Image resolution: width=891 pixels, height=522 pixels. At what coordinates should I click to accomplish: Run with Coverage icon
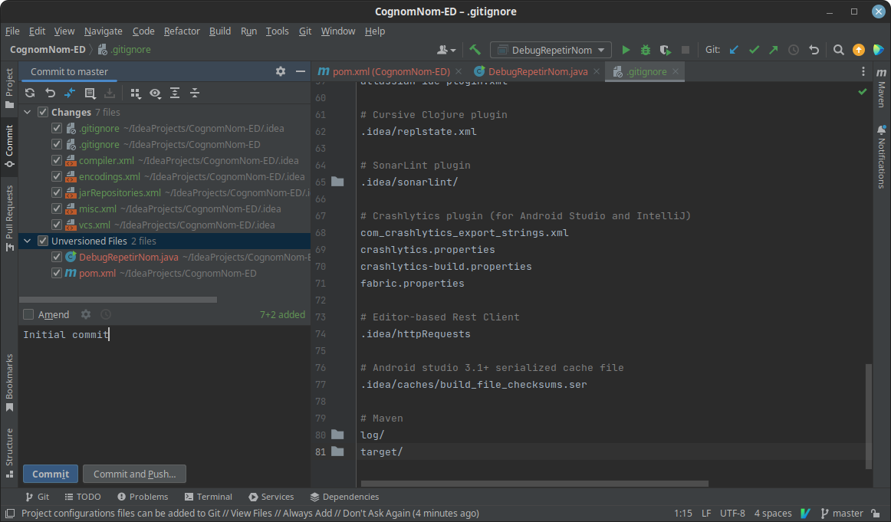pos(666,50)
